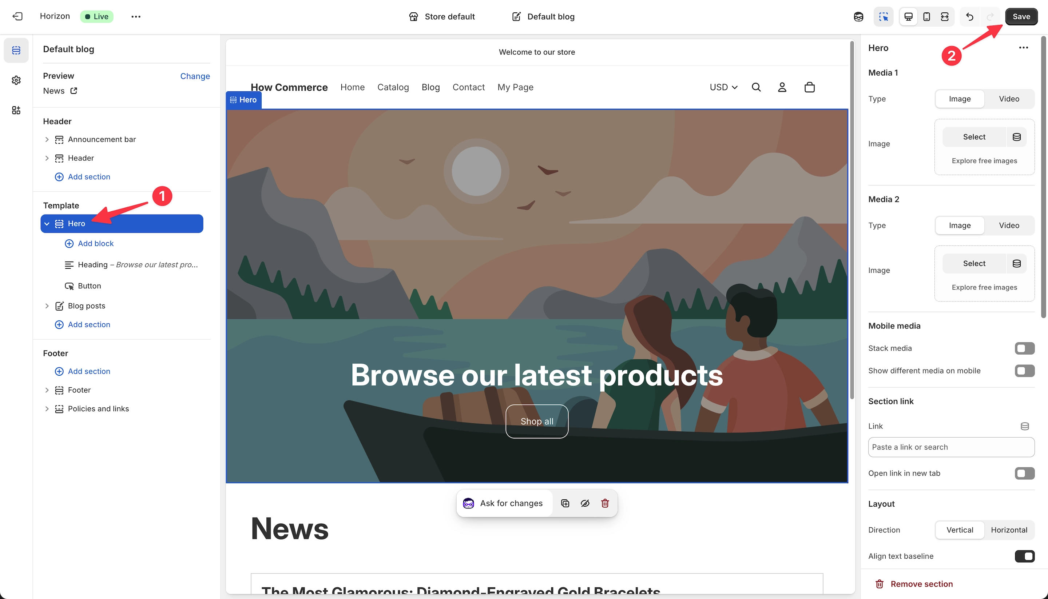Expand the Footer section chevron
The image size is (1048, 599).
tap(47, 390)
